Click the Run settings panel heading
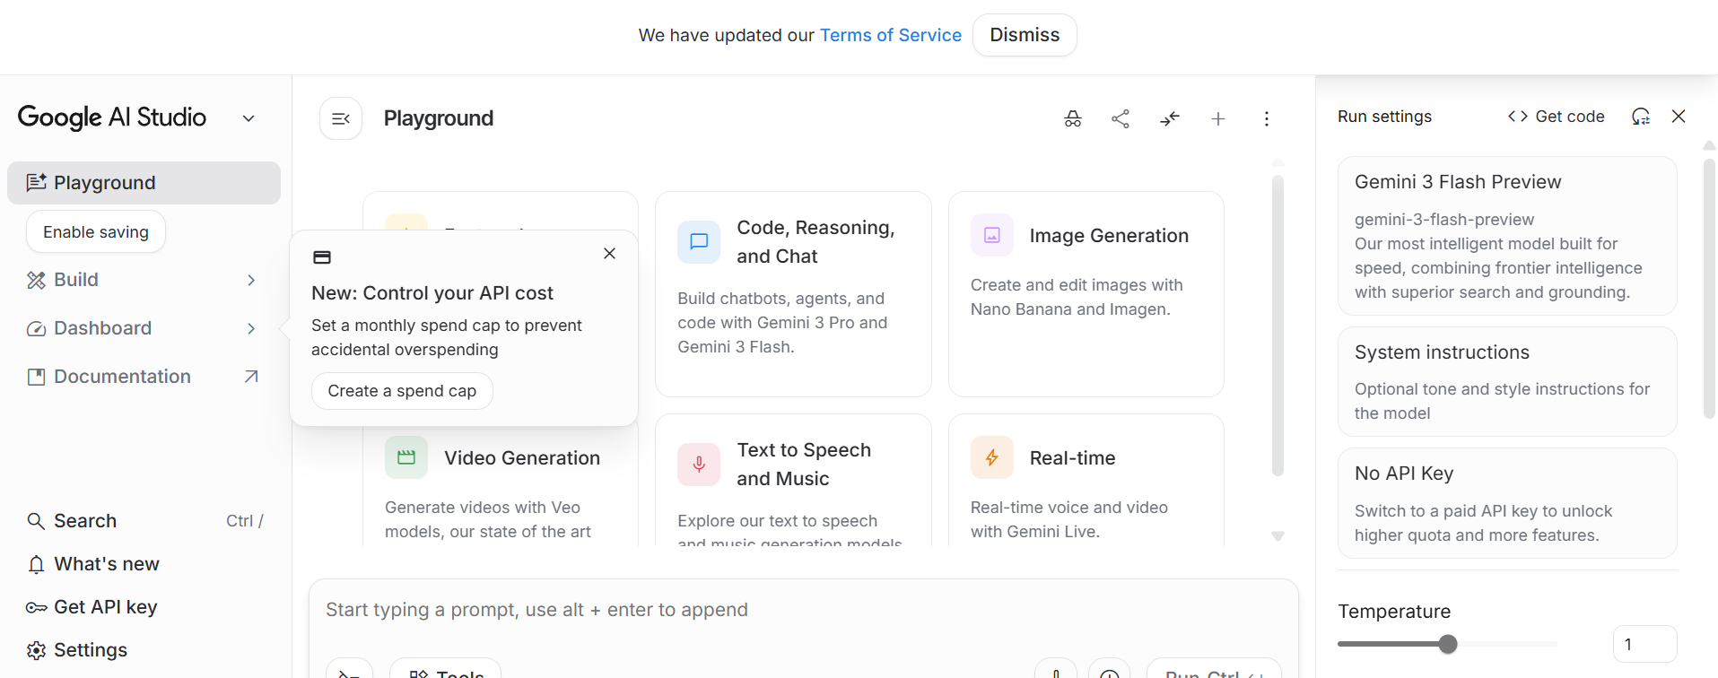The width and height of the screenshot is (1718, 678). [1384, 117]
